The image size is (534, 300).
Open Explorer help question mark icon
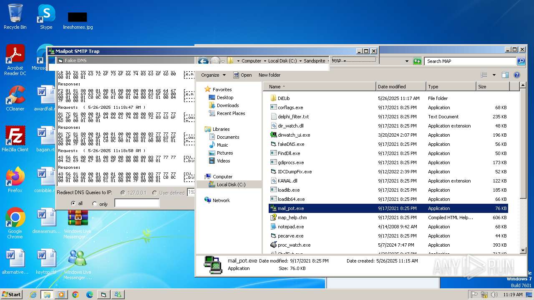(516, 75)
